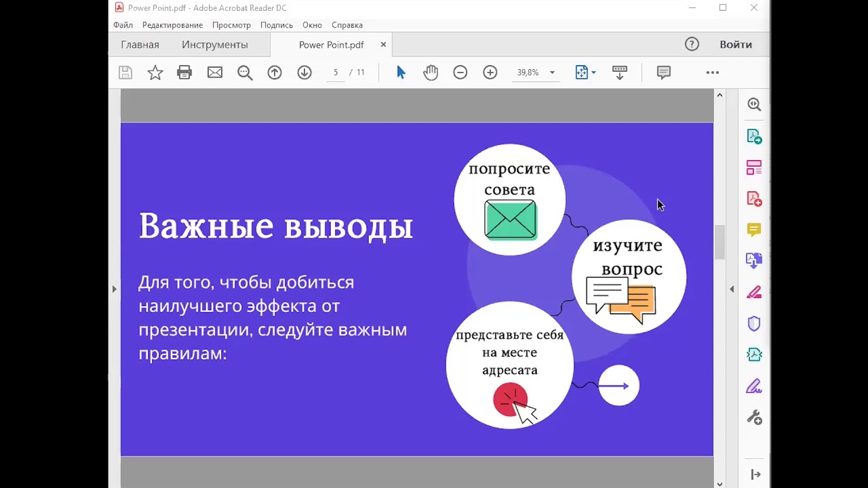Screen dimensions: 868x488
Task: Print the document via printer icon
Action: pos(184,73)
